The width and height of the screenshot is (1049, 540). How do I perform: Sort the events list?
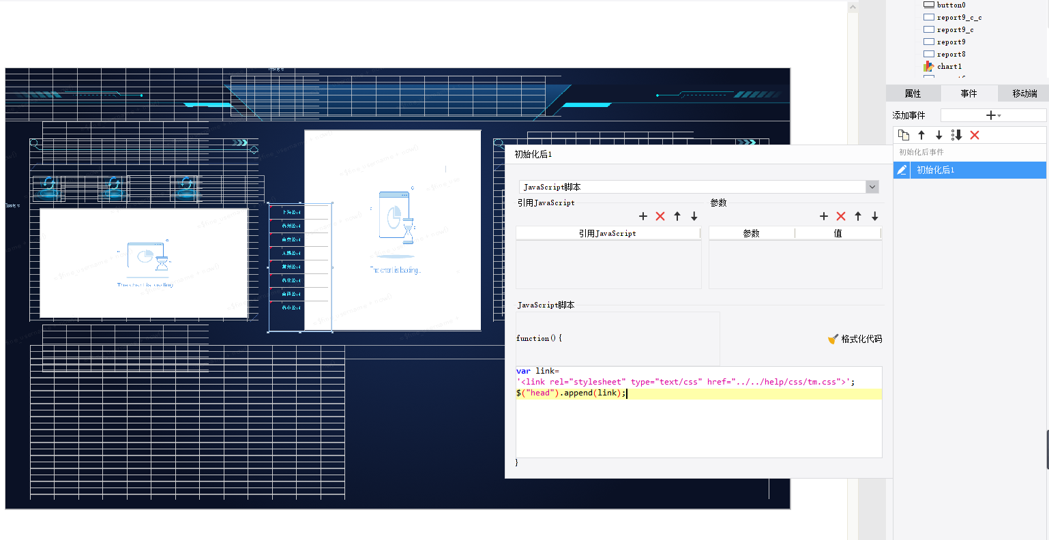(957, 135)
